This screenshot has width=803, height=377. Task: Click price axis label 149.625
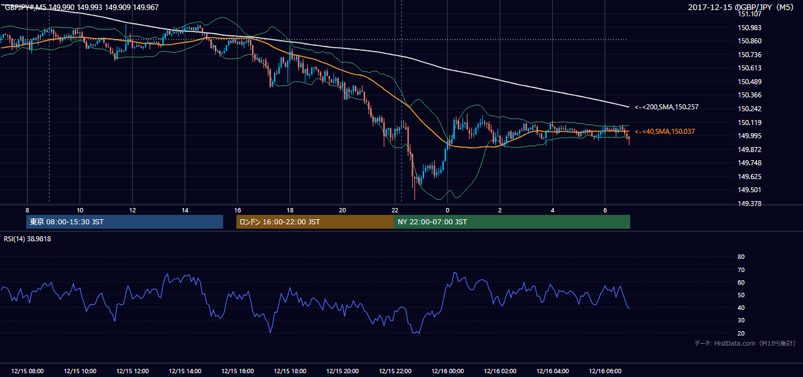point(750,177)
